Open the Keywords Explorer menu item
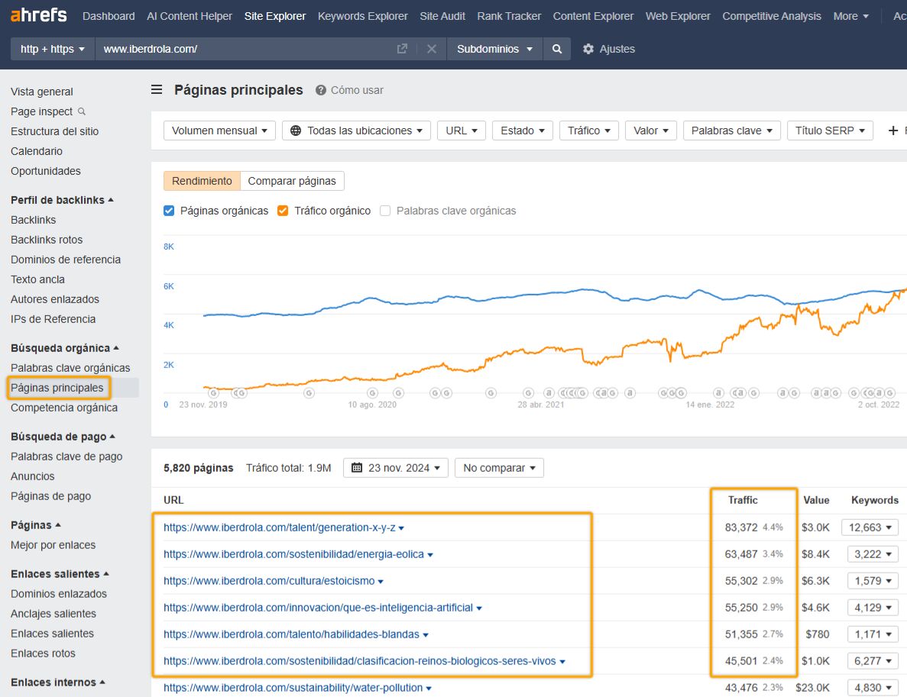The image size is (907, 697). [362, 15]
